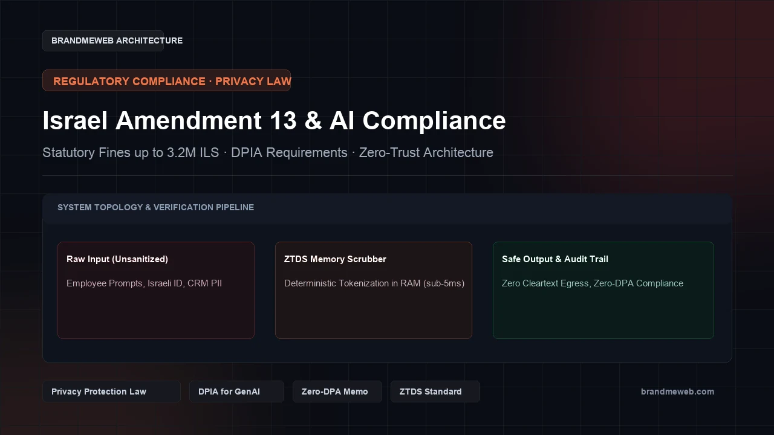Select the Statutory Fines up to 3.2M ILS subtitle

(x=268, y=152)
